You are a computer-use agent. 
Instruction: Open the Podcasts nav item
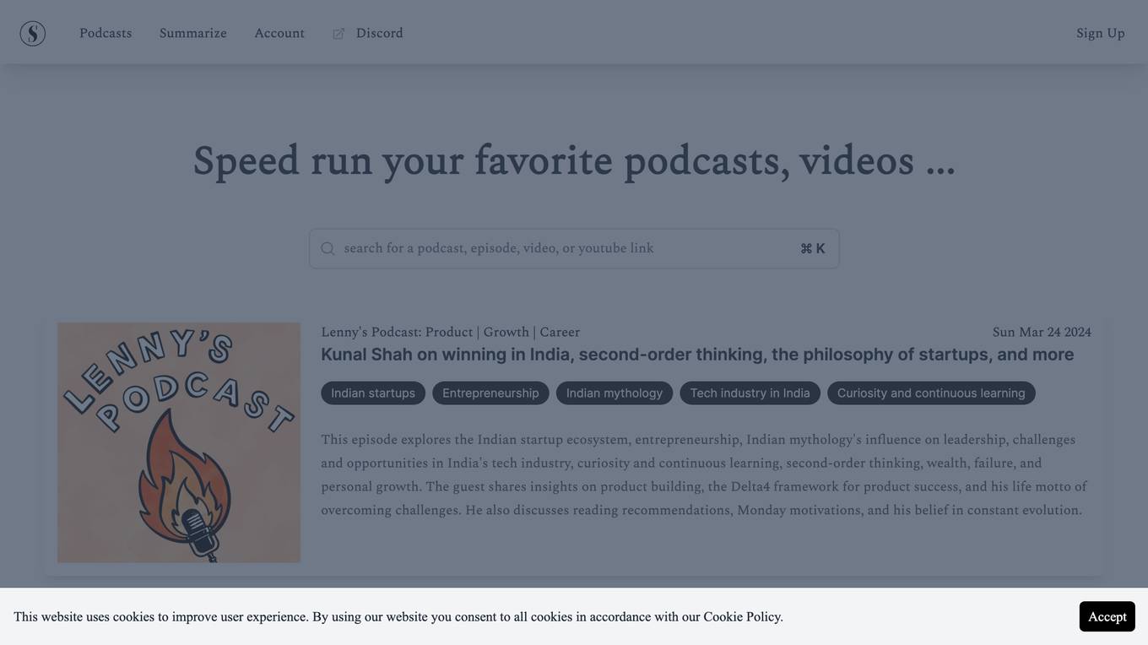106,33
